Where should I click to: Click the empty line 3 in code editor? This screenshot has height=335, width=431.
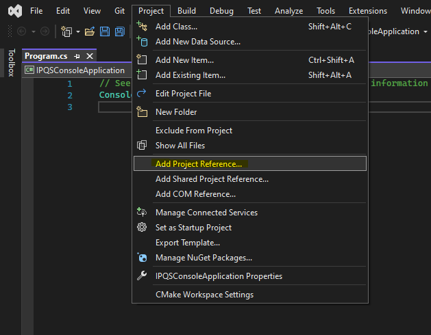[115, 107]
